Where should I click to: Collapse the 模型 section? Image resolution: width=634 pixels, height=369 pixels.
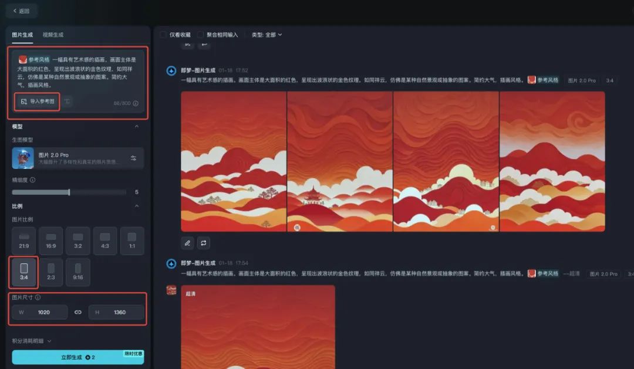(x=137, y=126)
